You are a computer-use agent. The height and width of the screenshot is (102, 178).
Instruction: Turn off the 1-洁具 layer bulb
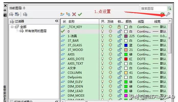[102, 36]
